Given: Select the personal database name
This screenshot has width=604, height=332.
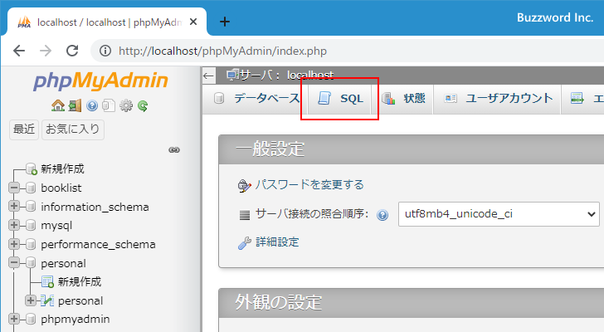Looking at the screenshot, I should [x=64, y=263].
